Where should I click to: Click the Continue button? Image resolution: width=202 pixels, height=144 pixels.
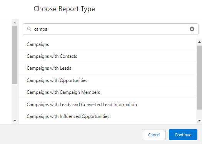pyautogui.click(x=183, y=135)
